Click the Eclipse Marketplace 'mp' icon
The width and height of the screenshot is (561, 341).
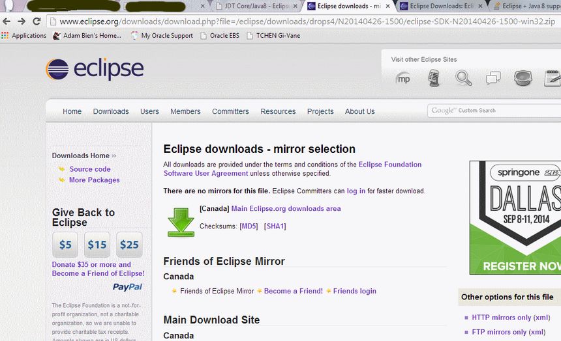(404, 79)
